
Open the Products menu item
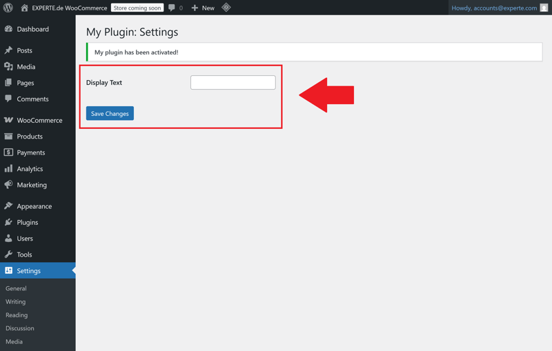pyautogui.click(x=30, y=137)
